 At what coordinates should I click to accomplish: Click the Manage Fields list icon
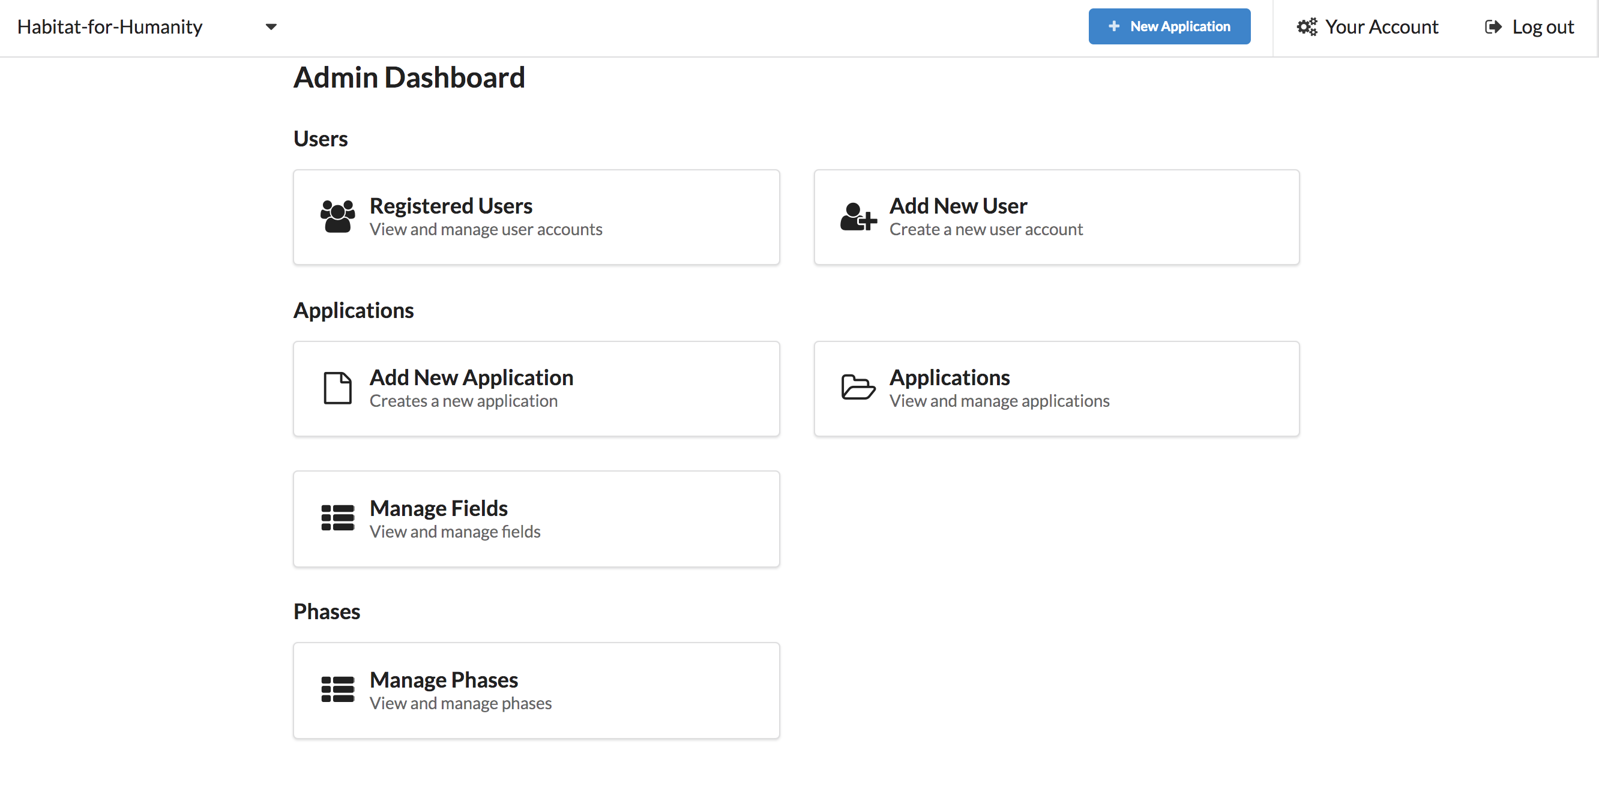click(338, 518)
